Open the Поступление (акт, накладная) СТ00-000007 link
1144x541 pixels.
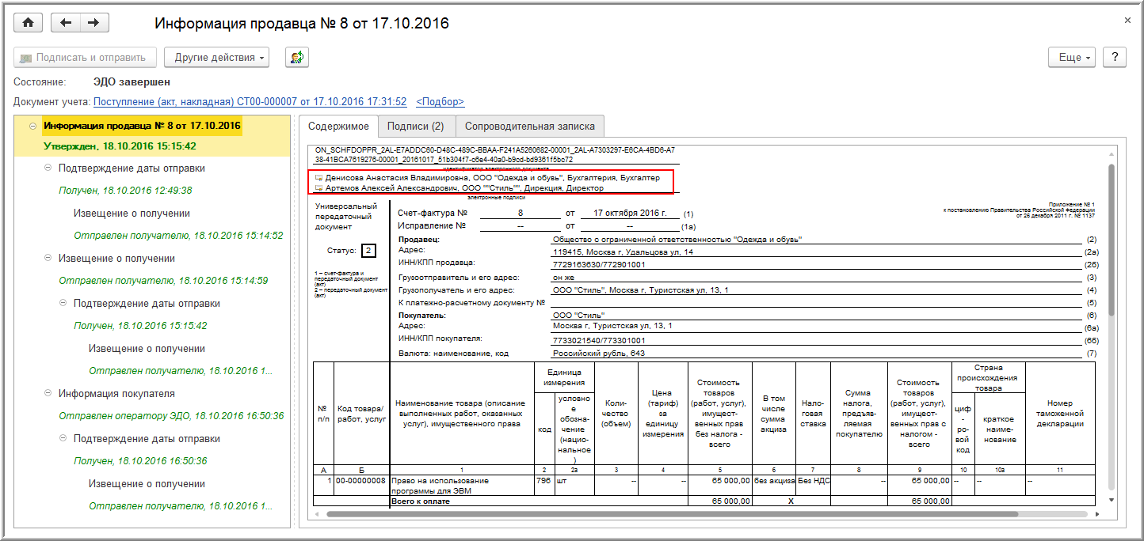pyautogui.click(x=250, y=102)
